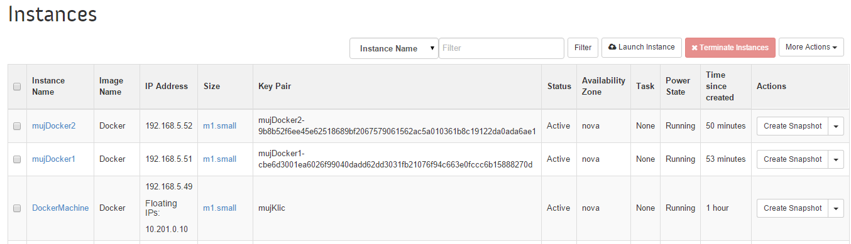Check the DockerMachine row checkbox

(17, 208)
